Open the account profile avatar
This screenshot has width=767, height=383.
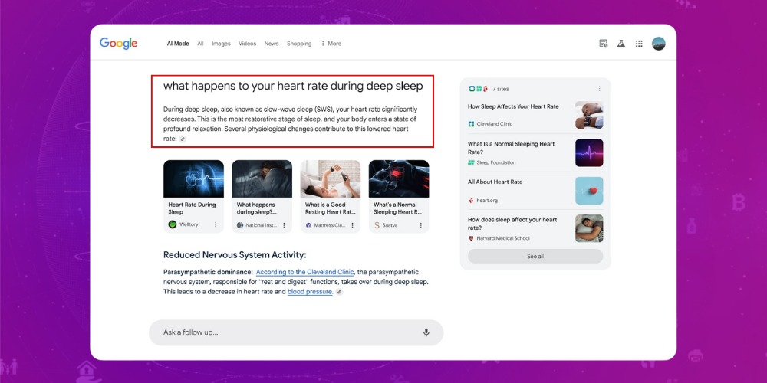tap(658, 44)
